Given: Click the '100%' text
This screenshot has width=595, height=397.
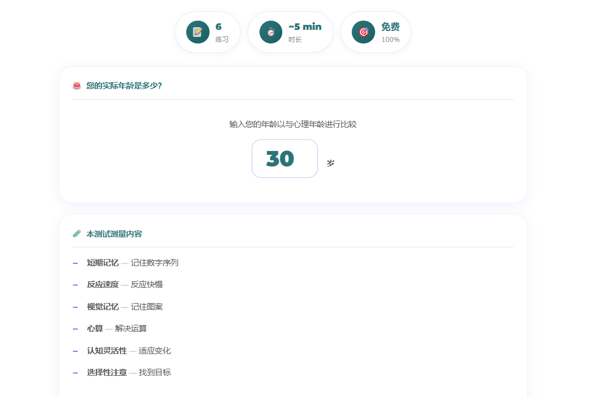Looking at the screenshot, I should point(390,40).
